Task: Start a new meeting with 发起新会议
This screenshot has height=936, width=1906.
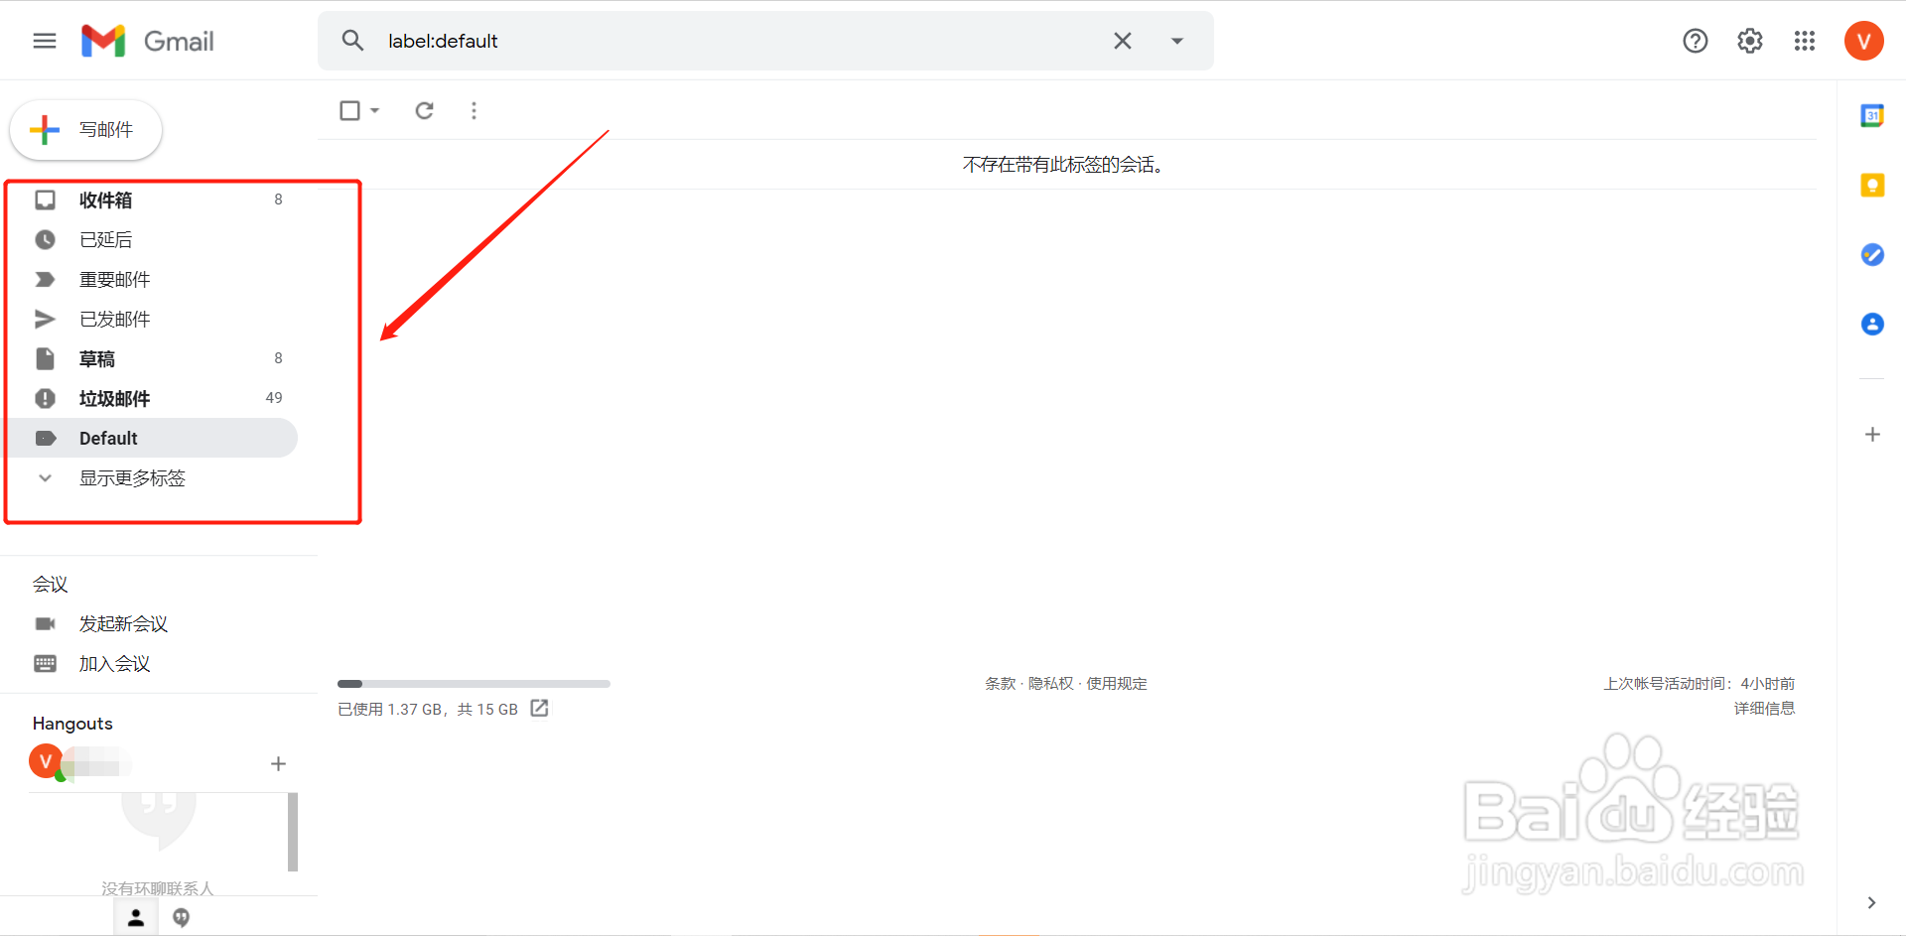Action: [123, 623]
